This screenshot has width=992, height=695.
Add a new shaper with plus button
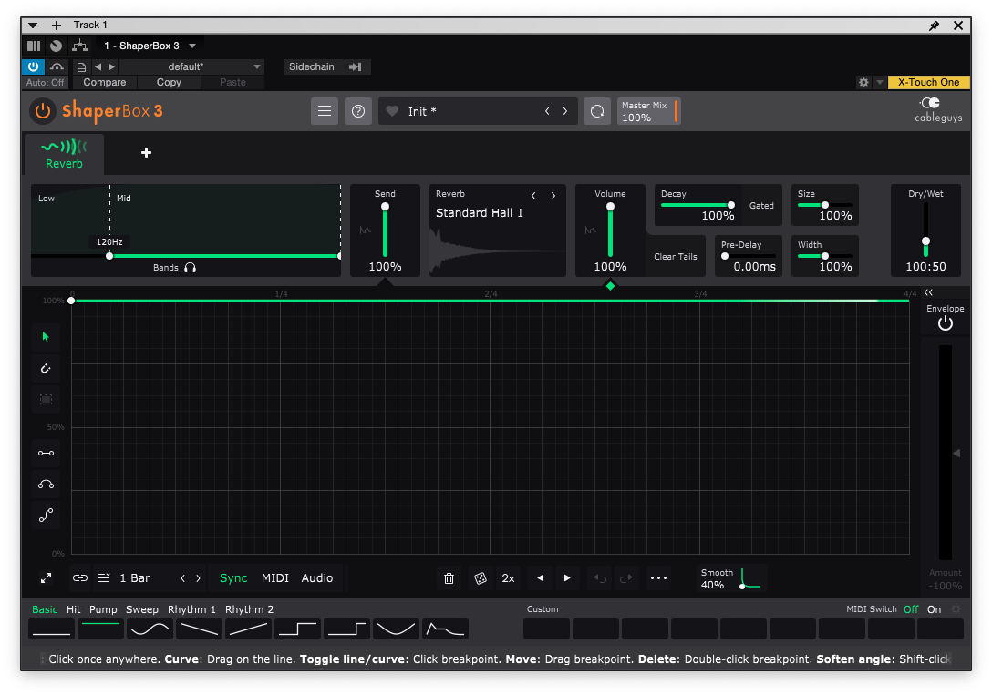click(146, 153)
